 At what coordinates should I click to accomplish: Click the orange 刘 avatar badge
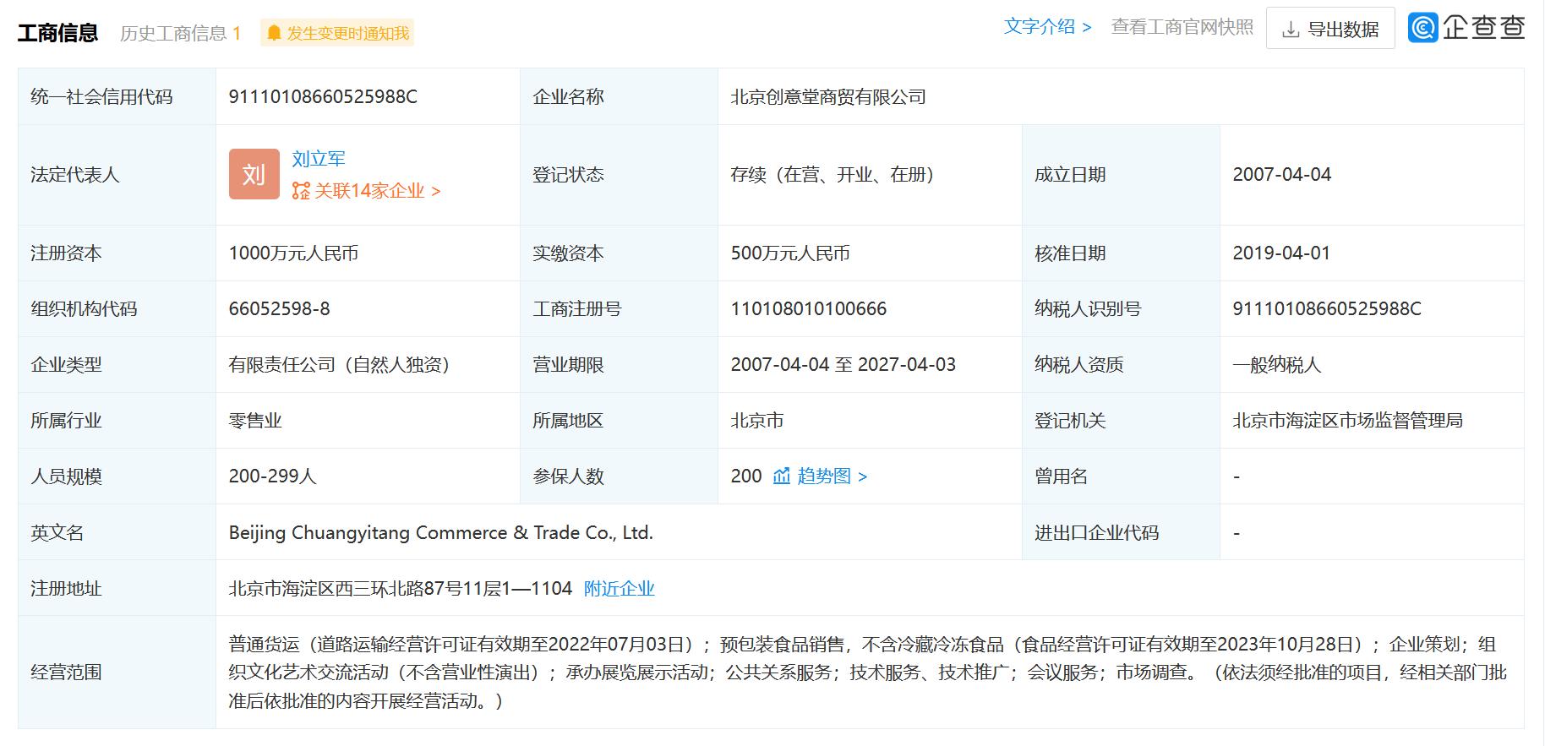(254, 175)
